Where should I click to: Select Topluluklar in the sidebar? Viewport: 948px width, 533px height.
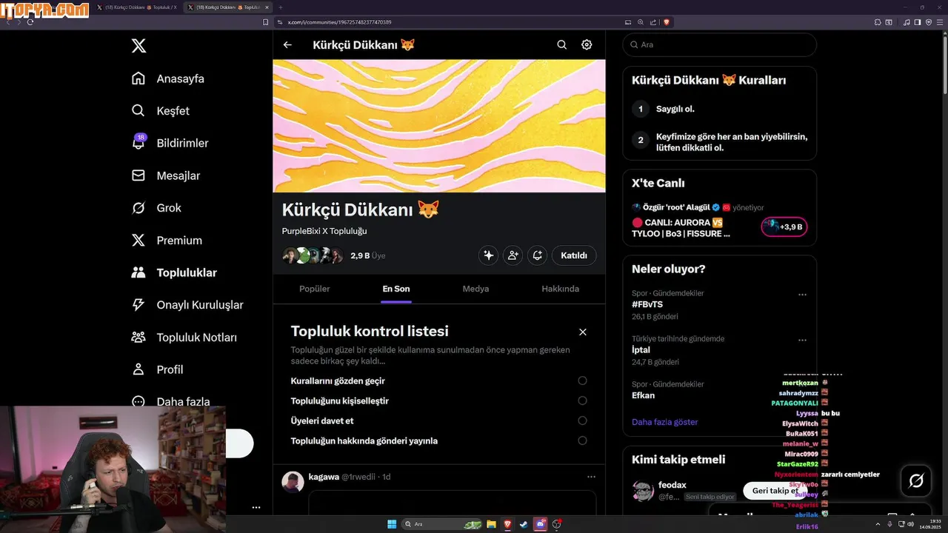pyautogui.click(x=174, y=272)
